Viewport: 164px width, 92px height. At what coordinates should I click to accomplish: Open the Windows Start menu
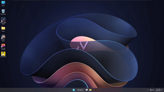[x=74, y=90]
